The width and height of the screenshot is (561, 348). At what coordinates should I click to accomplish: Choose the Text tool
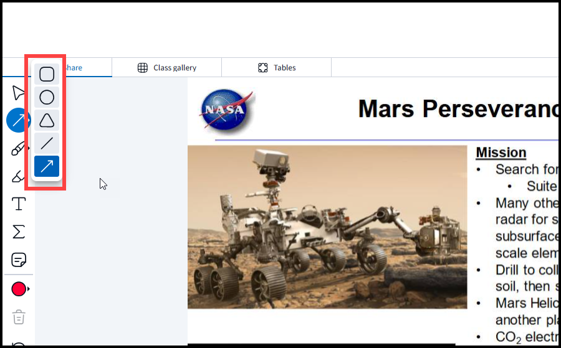pos(19,204)
